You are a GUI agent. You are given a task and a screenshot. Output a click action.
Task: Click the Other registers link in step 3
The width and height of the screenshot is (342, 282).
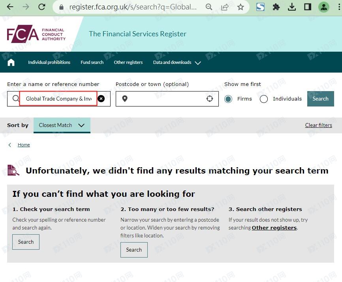274,228
